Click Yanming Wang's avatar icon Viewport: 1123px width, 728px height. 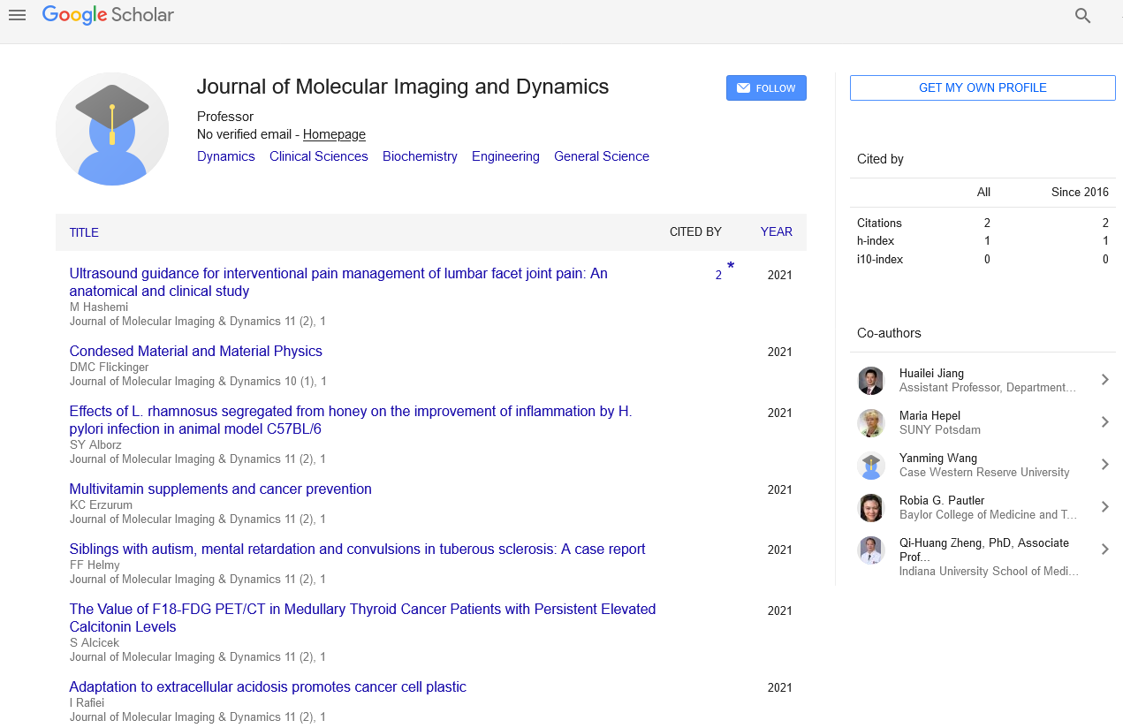(871, 465)
